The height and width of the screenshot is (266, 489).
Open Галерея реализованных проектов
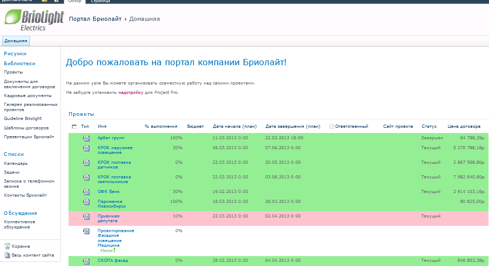30,107
